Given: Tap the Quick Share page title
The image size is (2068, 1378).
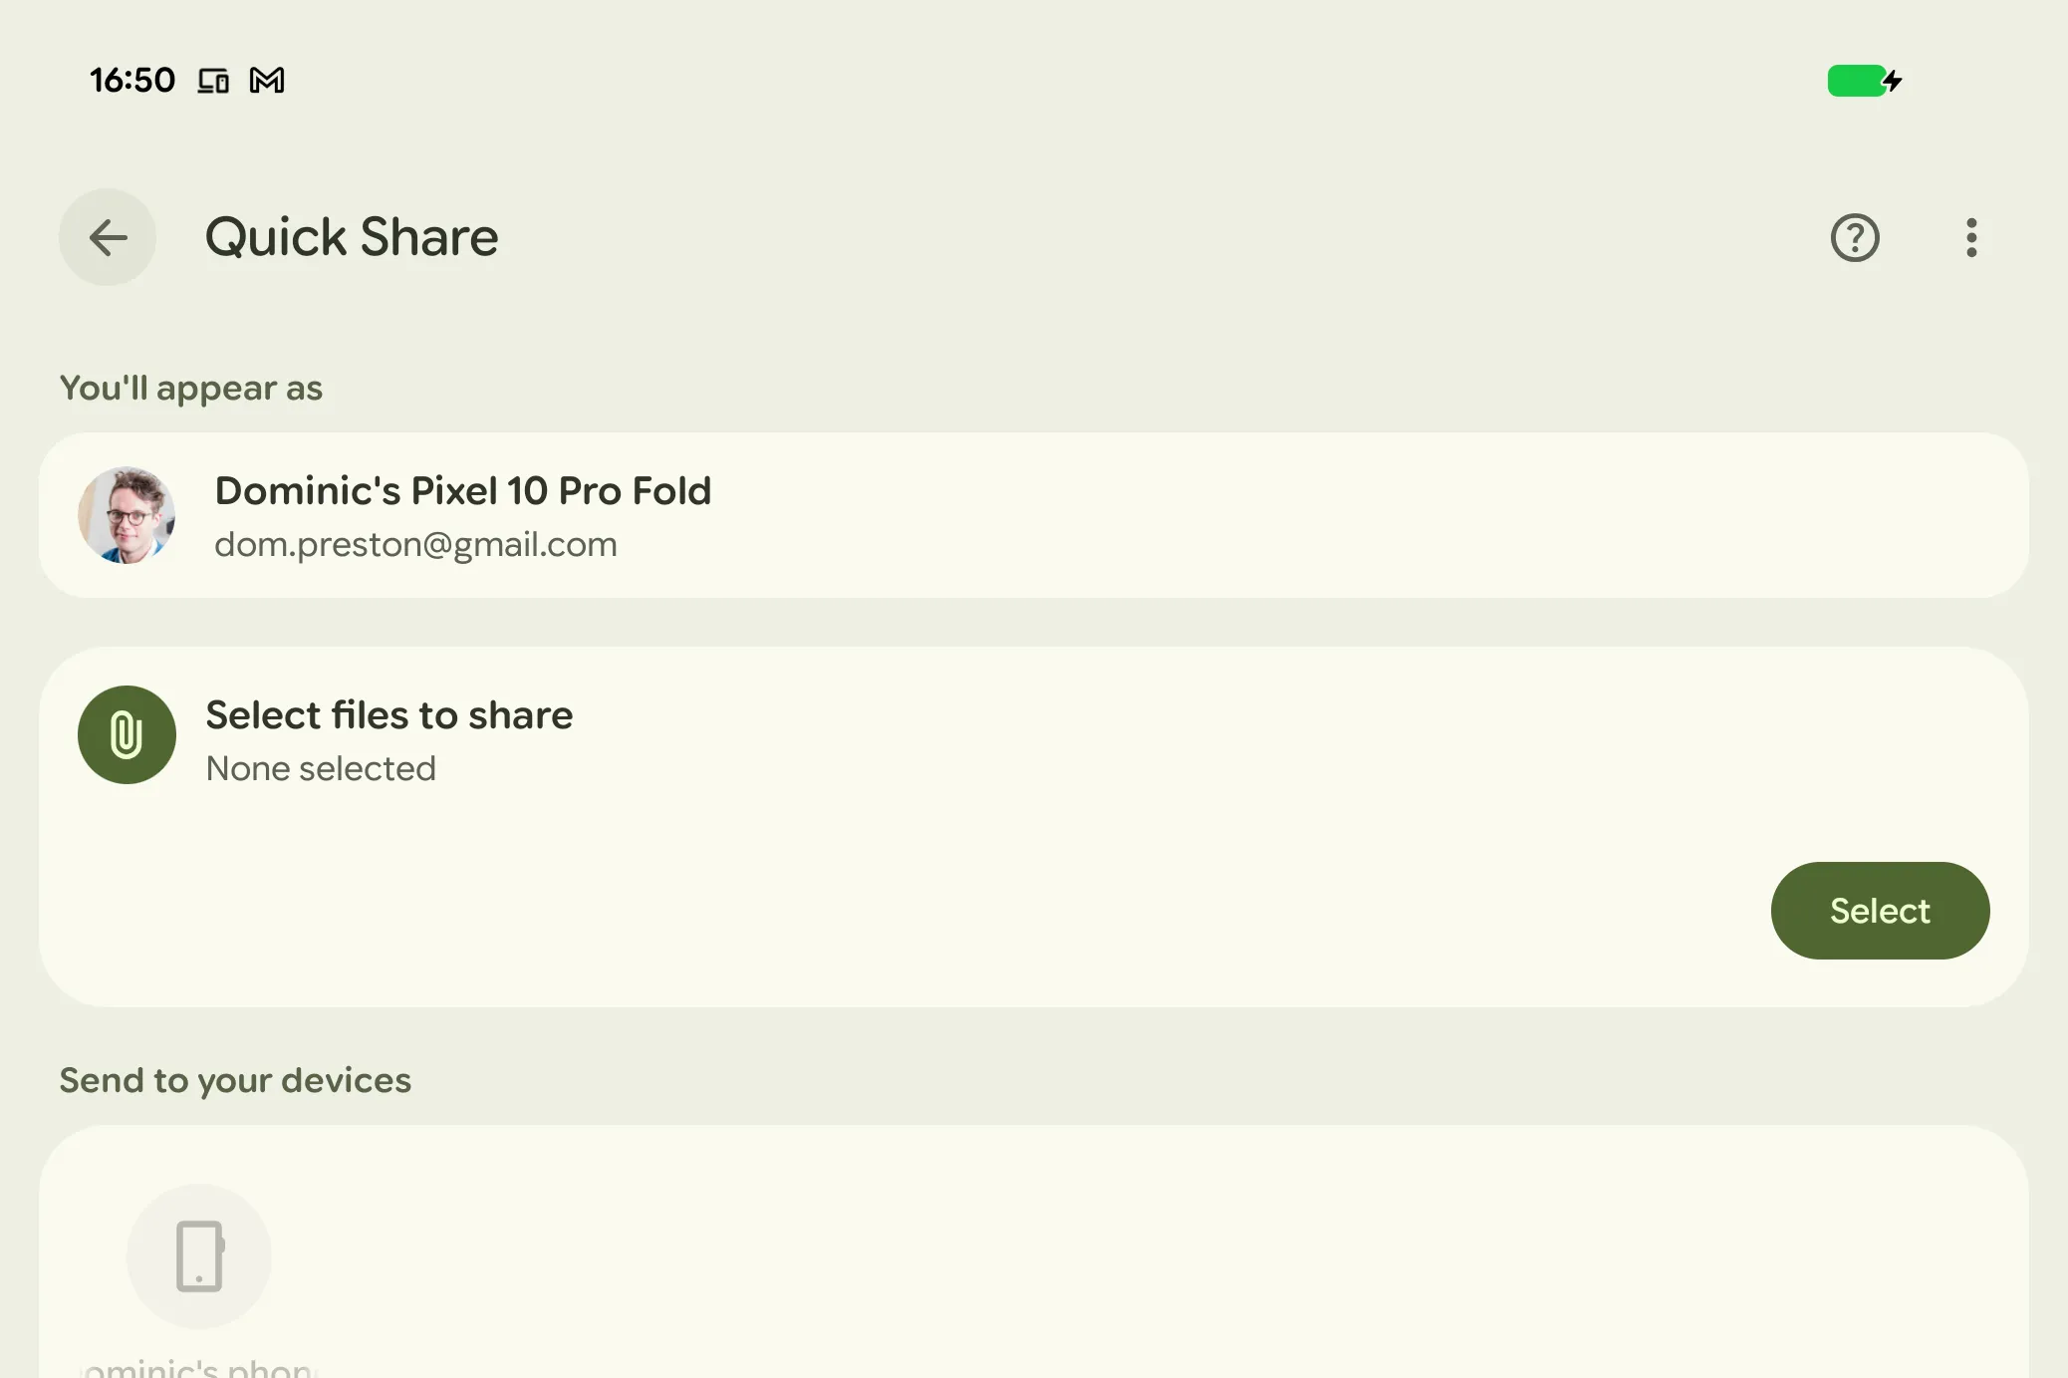Looking at the screenshot, I should 352,237.
